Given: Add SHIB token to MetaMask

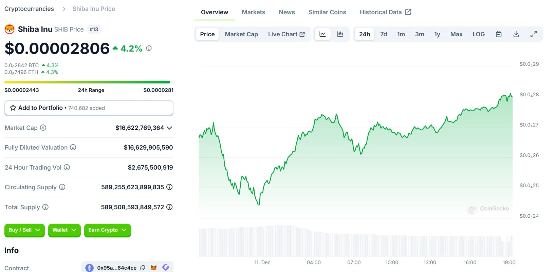Looking at the screenshot, I should coord(154,268).
